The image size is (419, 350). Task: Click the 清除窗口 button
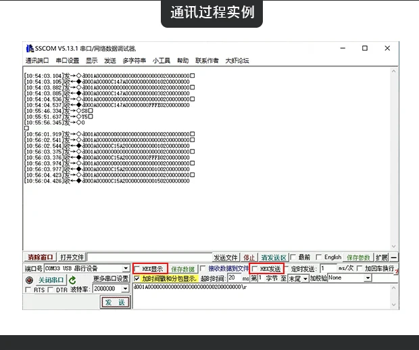[x=41, y=257]
